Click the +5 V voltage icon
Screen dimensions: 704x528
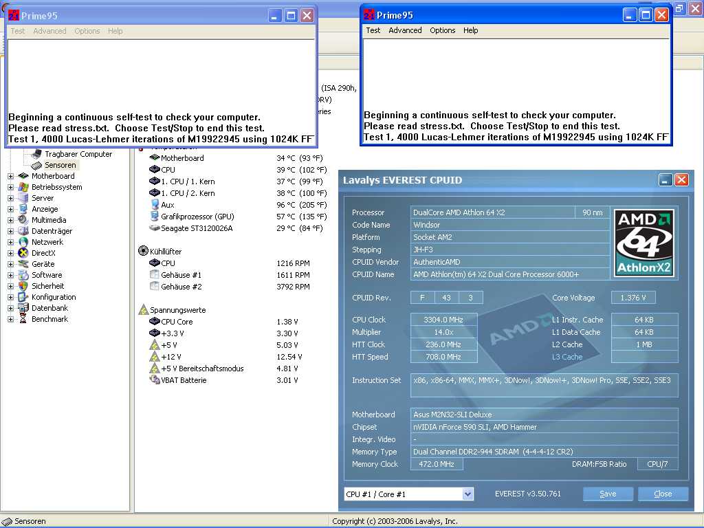point(155,345)
